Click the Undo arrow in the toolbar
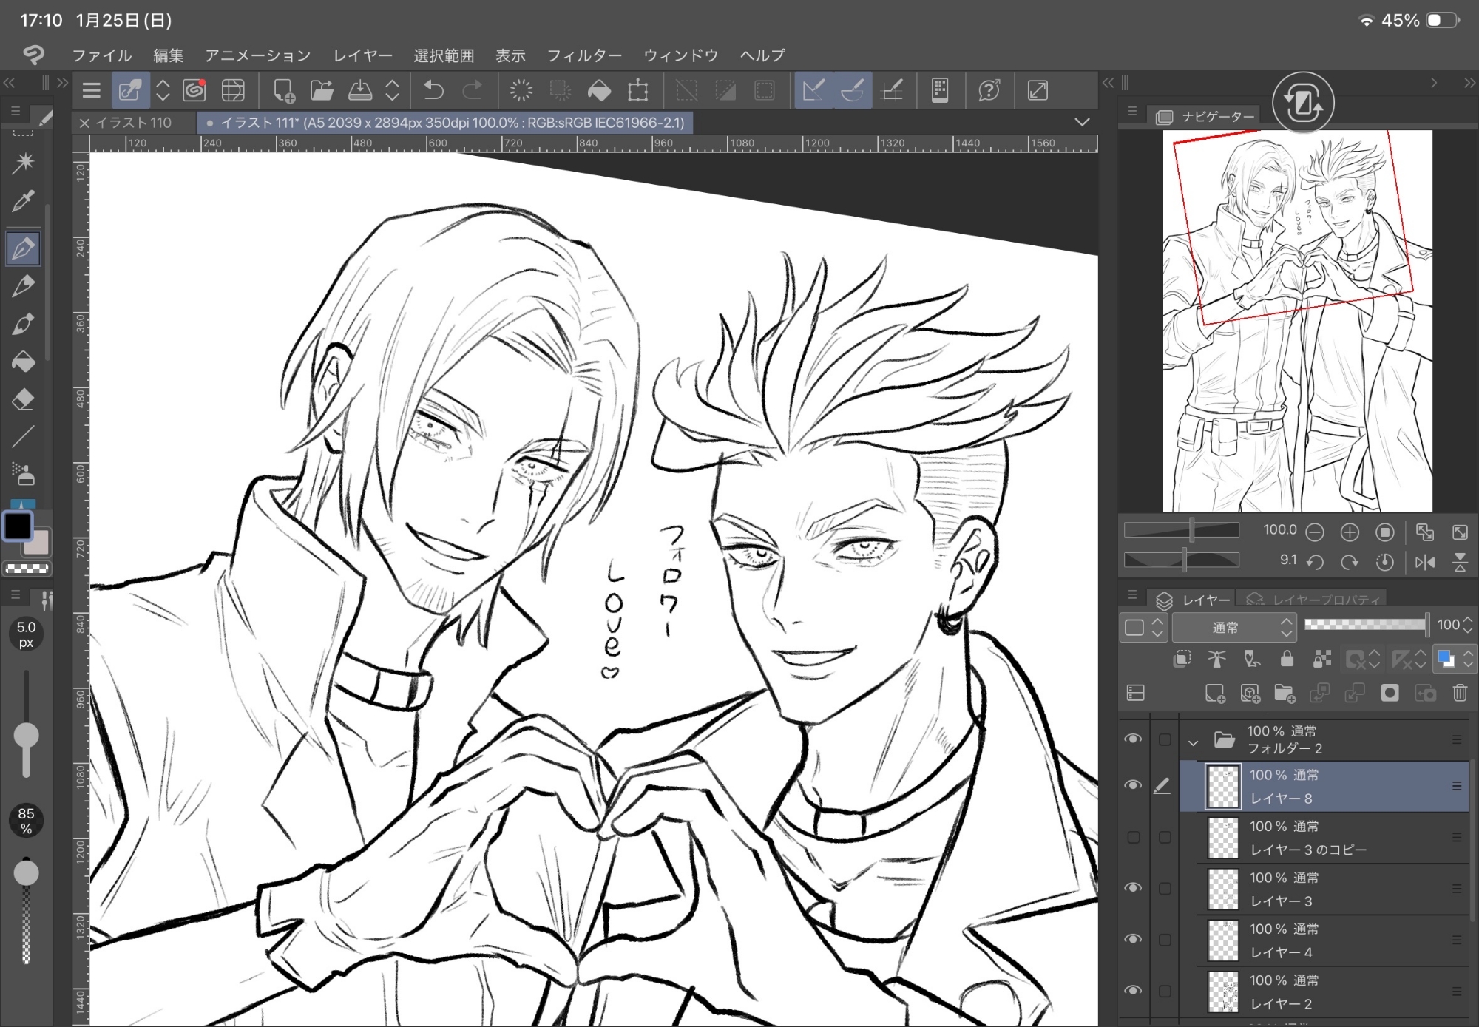The image size is (1479, 1027). 434,90
